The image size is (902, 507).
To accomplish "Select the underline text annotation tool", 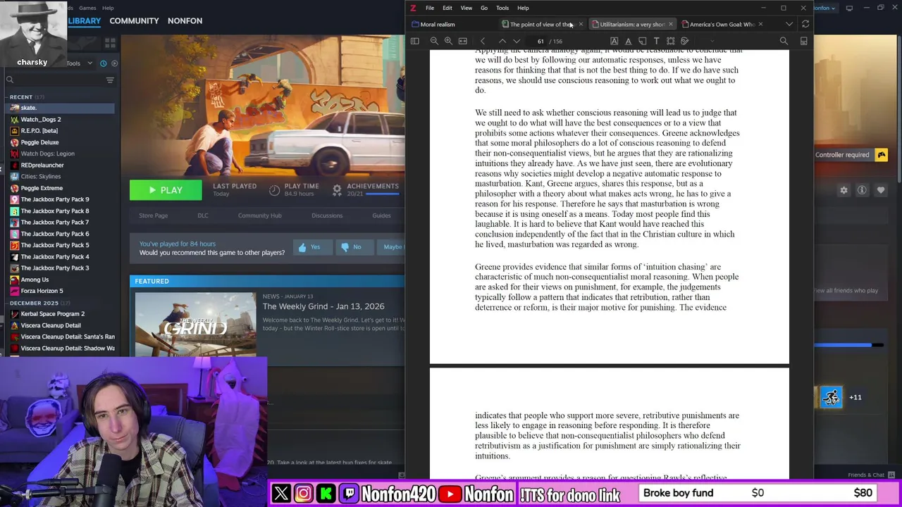I will point(629,41).
